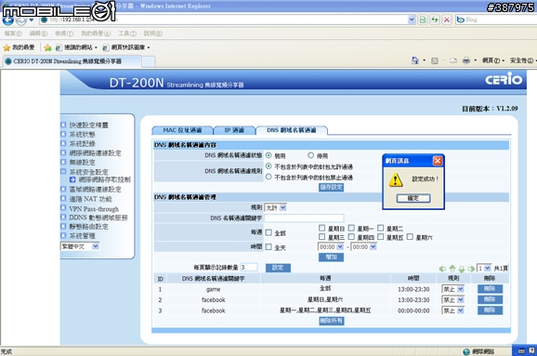537x356 pixels.
Task: Open the new blank browser tab
Action: tap(149, 61)
